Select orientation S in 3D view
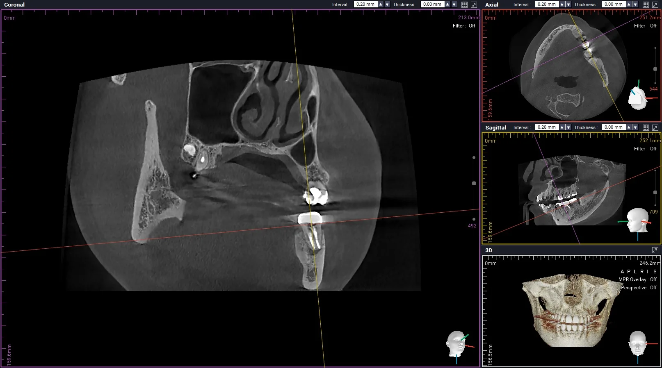Viewport: 662px width, 368px height. (x=655, y=272)
